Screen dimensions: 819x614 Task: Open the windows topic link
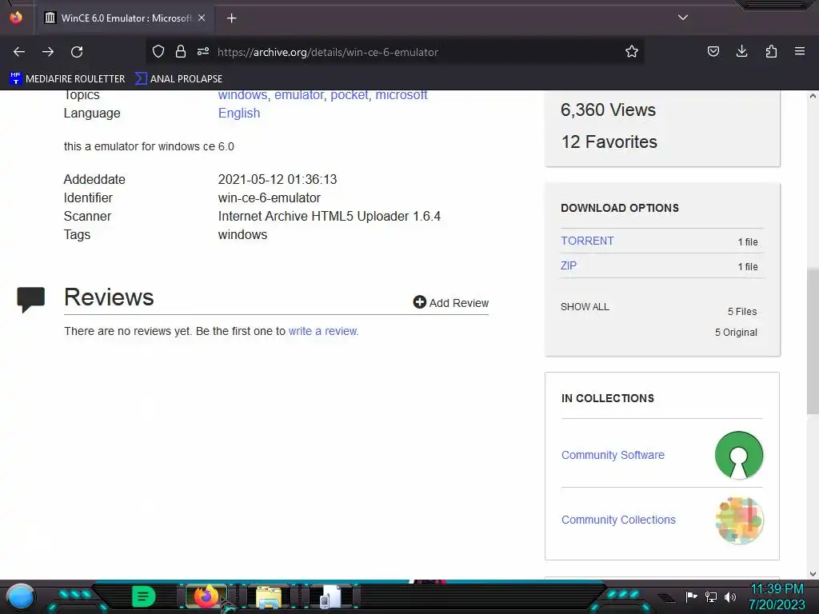tap(242, 95)
